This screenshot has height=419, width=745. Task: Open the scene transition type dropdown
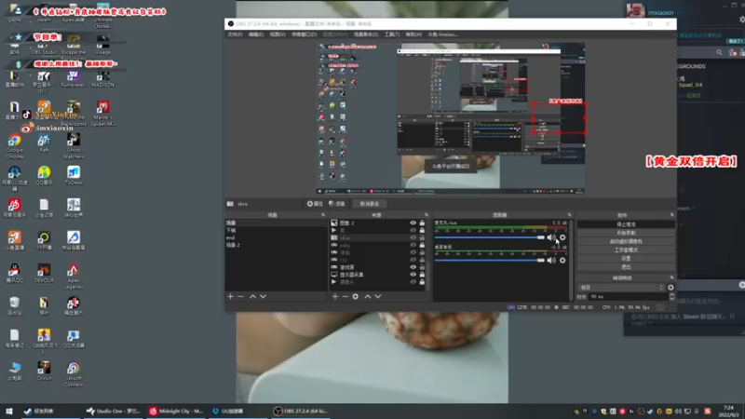tap(621, 288)
